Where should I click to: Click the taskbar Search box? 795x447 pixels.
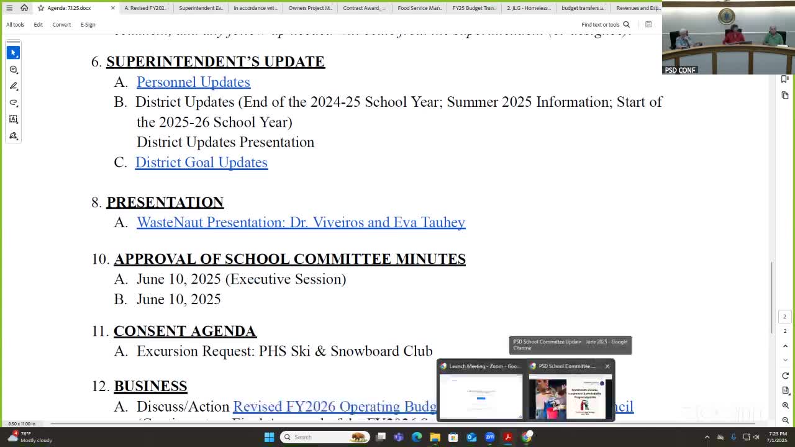325,437
